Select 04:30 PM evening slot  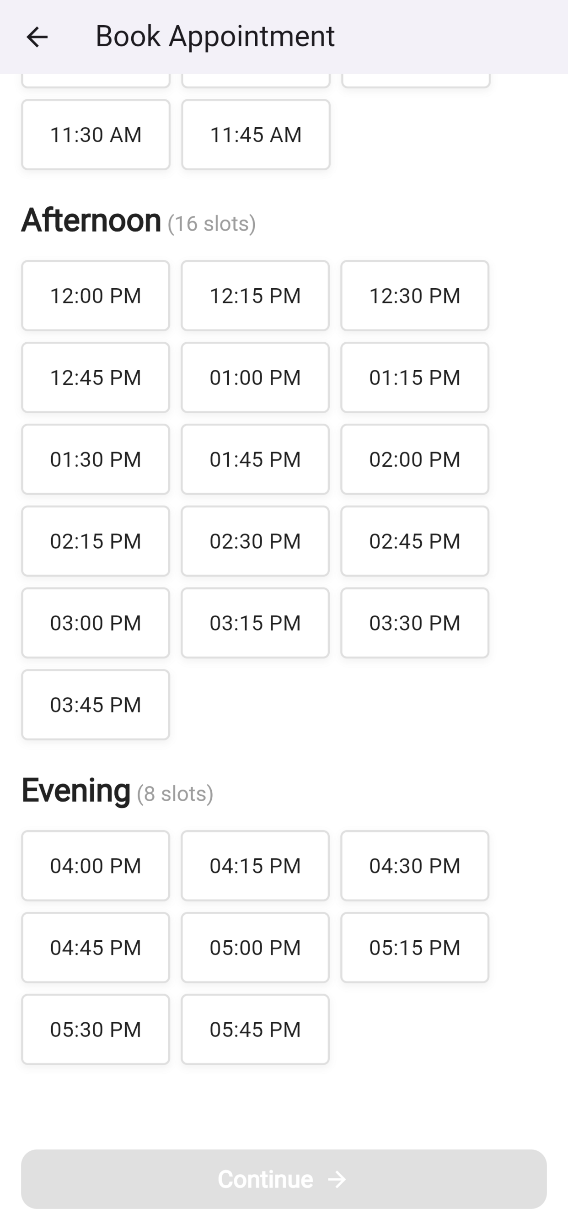click(x=415, y=866)
